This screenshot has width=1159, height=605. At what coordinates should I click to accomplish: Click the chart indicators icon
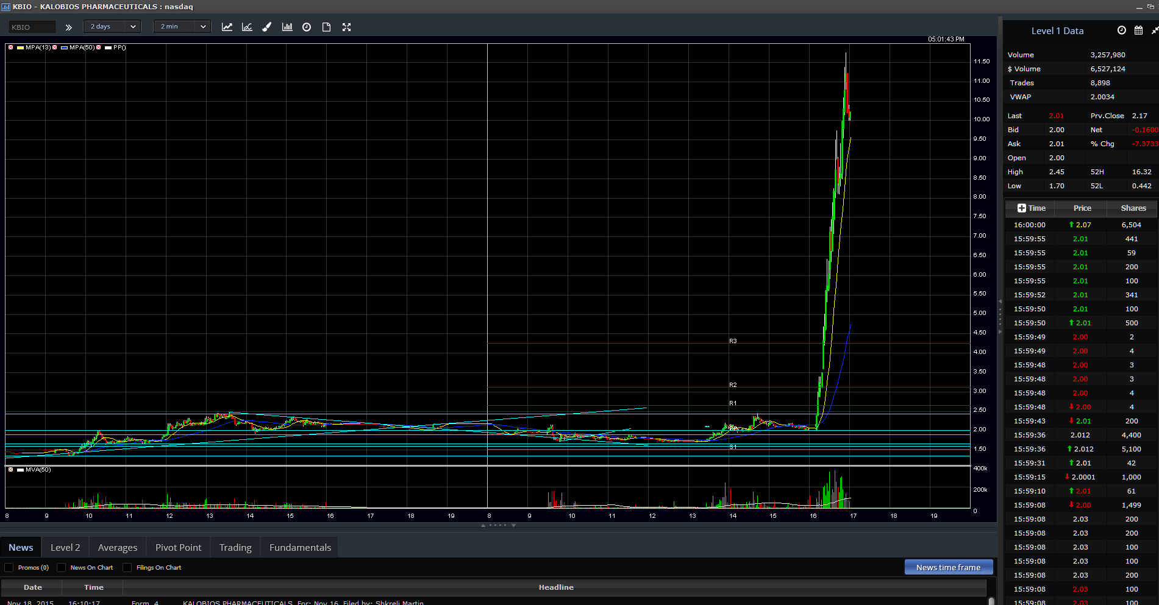click(x=247, y=27)
